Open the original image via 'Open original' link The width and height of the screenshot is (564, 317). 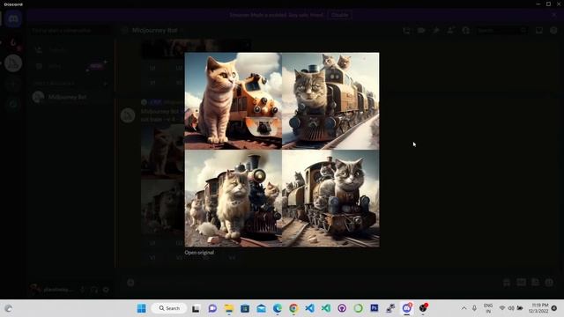coord(199,253)
